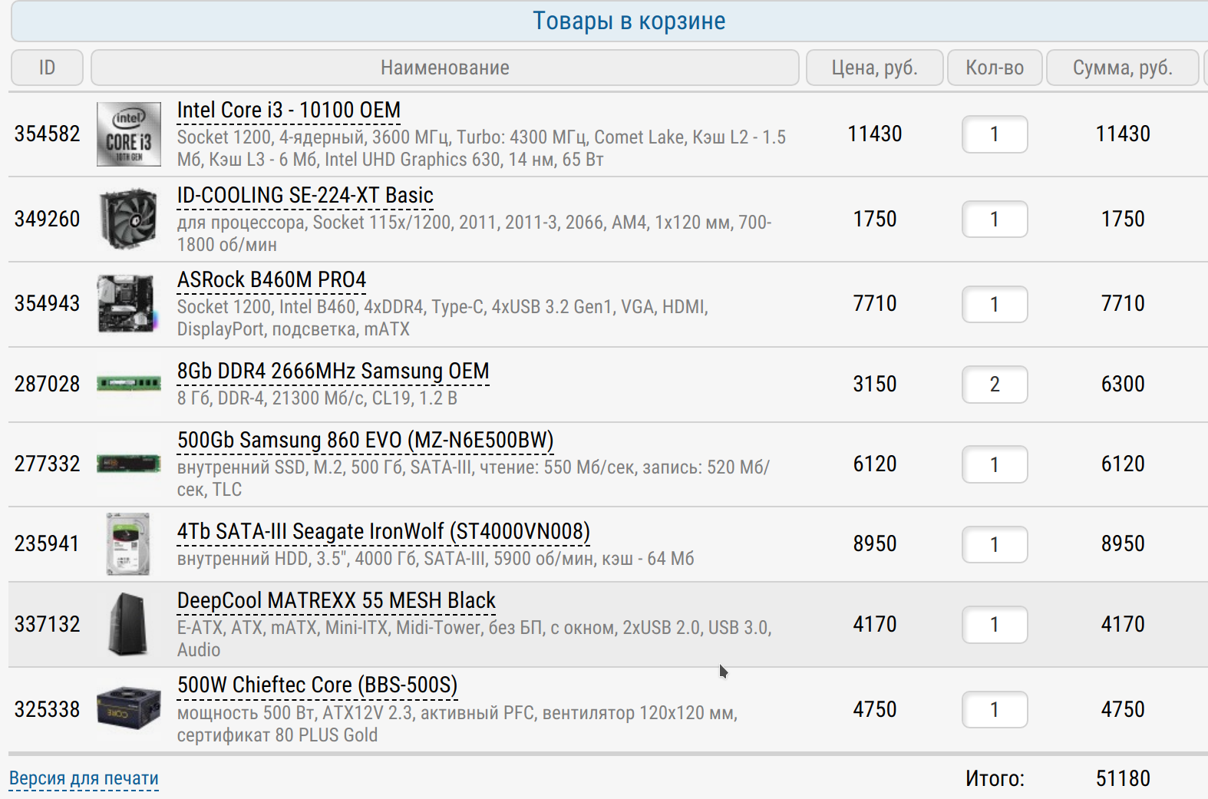The height and width of the screenshot is (799, 1208).
Task: Click the 'внутренний HDD, 3.5"' description
Action: pyautogui.click(x=435, y=559)
